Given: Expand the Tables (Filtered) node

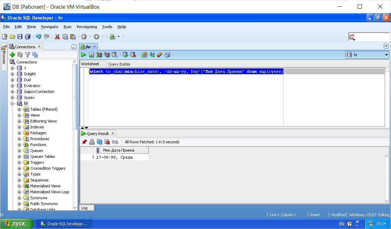Looking at the screenshot, I should (x=19, y=109).
